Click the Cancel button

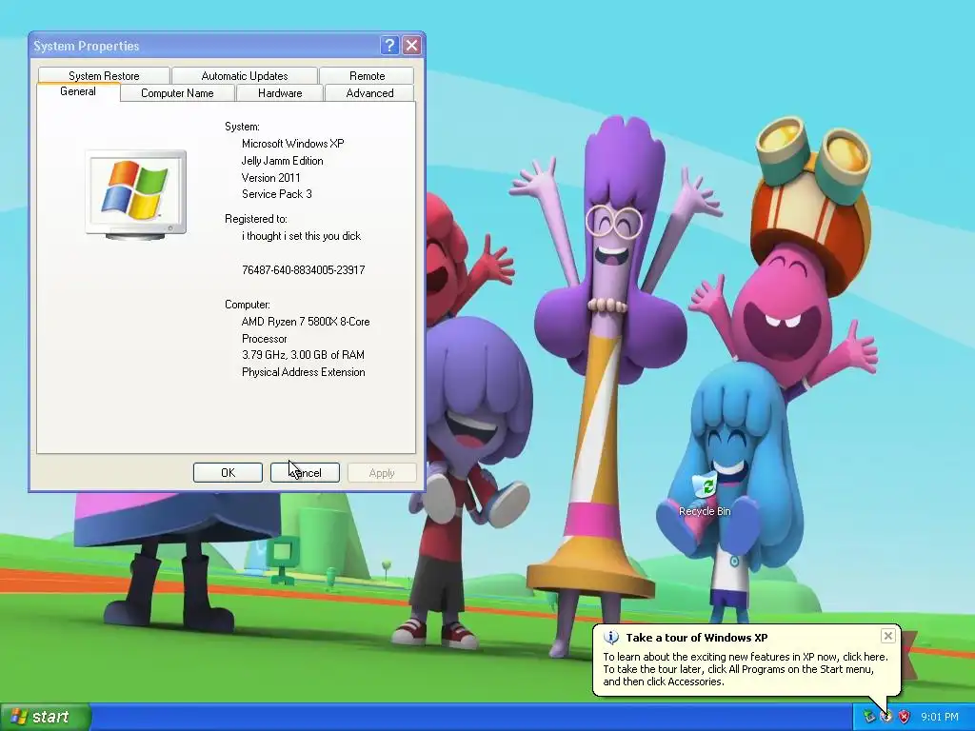coord(305,472)
